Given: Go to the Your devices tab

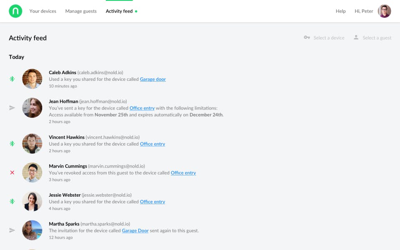Looking at the screenshot, I should point(42,11).
